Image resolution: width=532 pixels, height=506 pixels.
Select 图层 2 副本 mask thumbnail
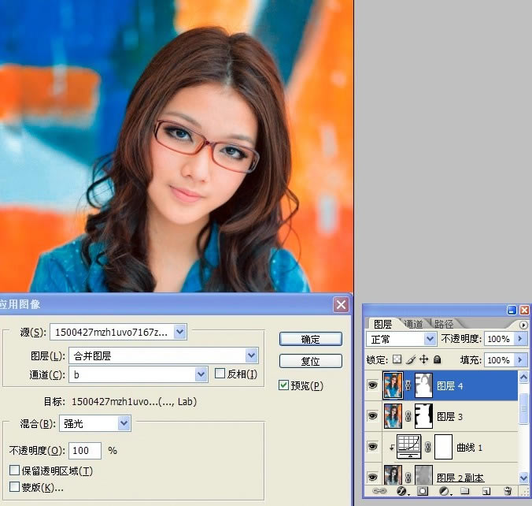coord(423,474)
